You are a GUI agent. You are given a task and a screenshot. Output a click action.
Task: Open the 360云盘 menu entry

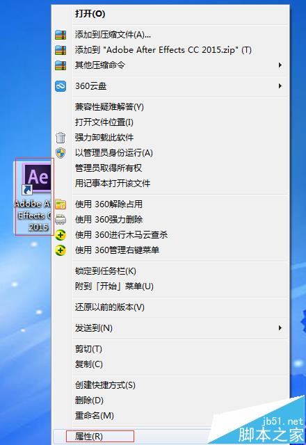point(170,86)
